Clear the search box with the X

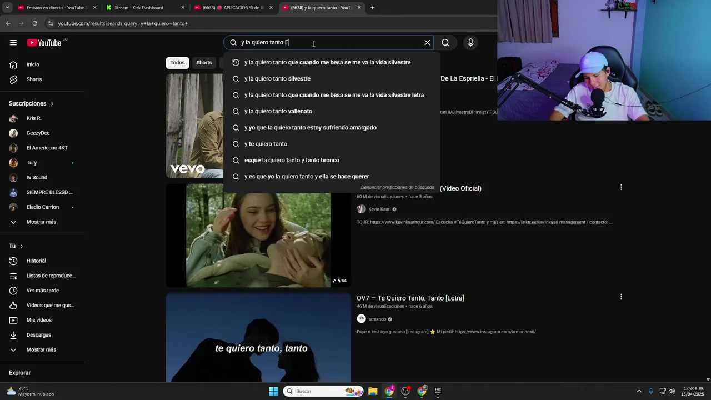tap(427, 43)
